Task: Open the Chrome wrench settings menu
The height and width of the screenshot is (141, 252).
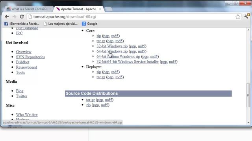Action: pyautogui.click(x=246, y=16)
